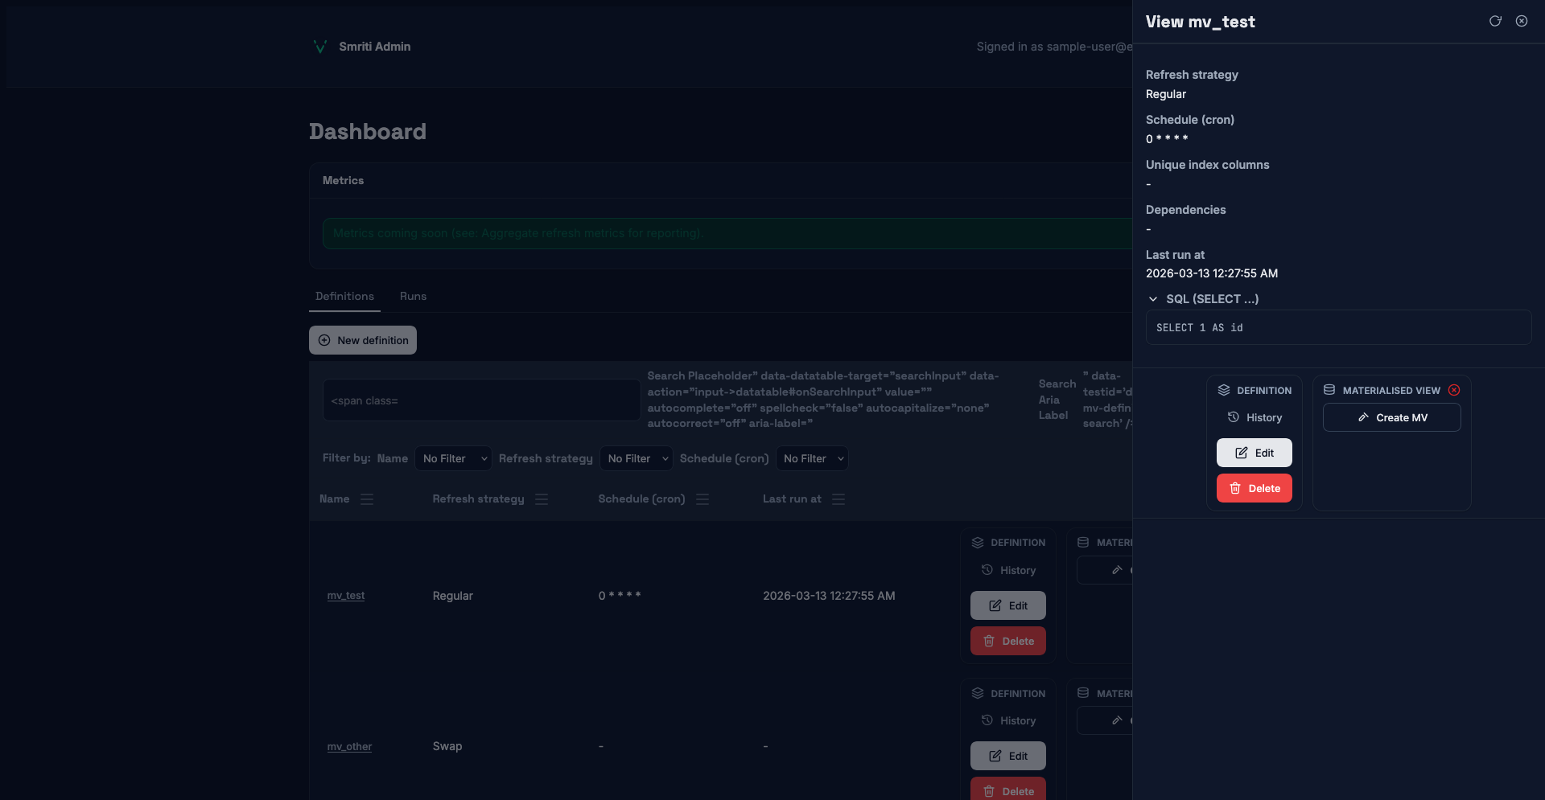Open the Name column menu icon

tap(367, 499)
